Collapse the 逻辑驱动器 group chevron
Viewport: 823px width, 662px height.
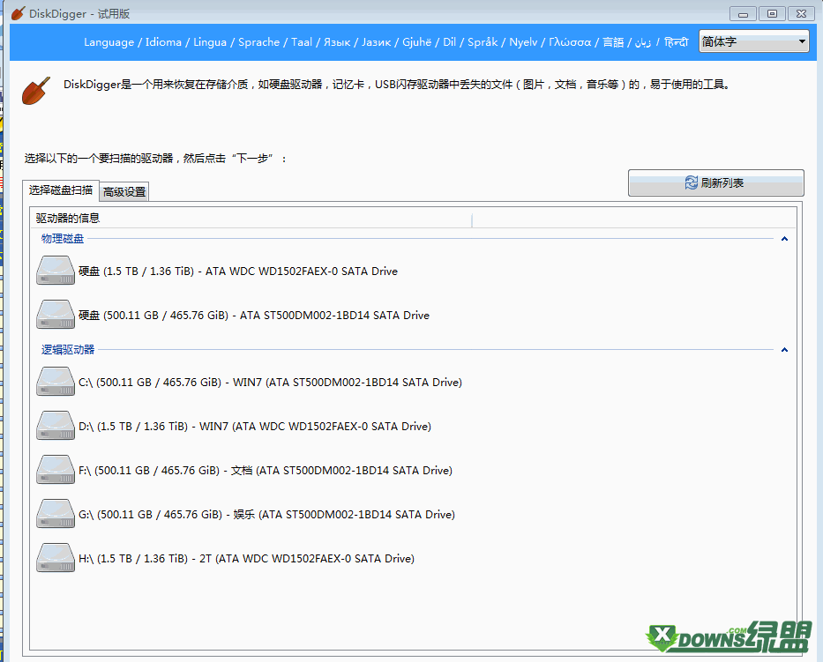[784, 349]
